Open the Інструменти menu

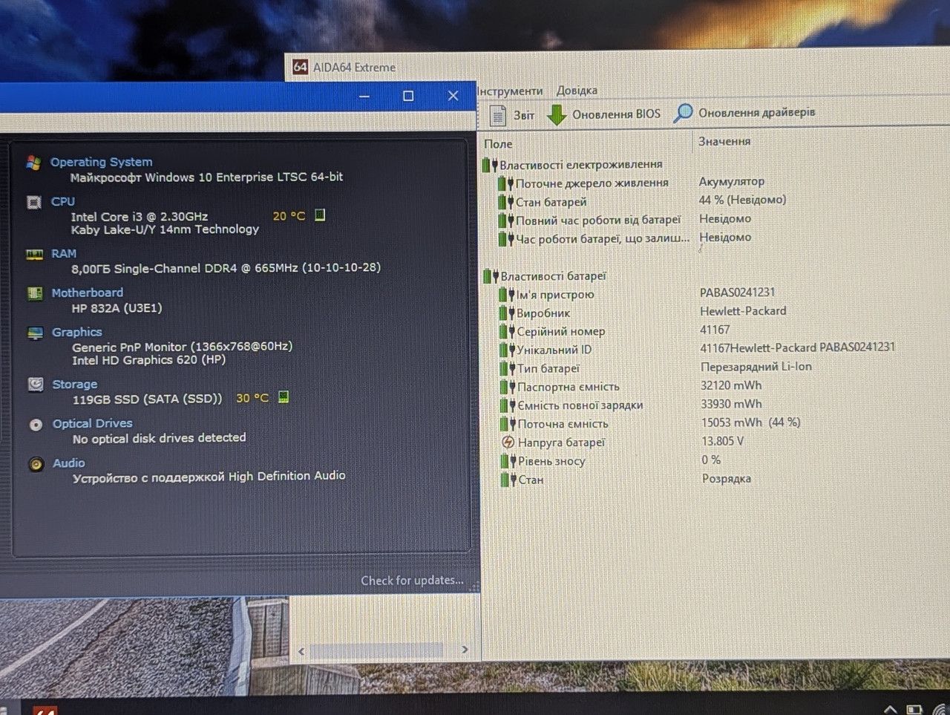point(510,91)
